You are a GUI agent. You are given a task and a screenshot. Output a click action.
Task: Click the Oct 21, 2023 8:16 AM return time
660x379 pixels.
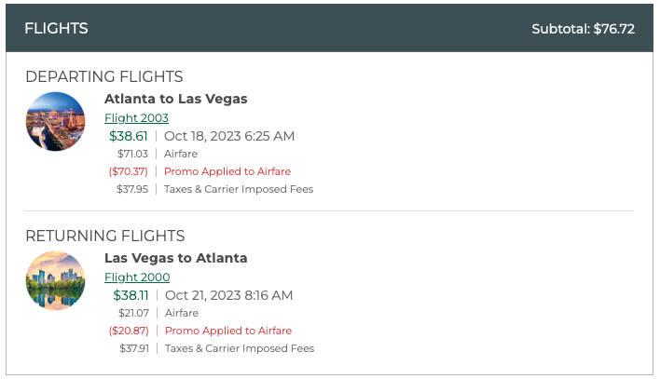pyautogui.click(x=229, y=295)
